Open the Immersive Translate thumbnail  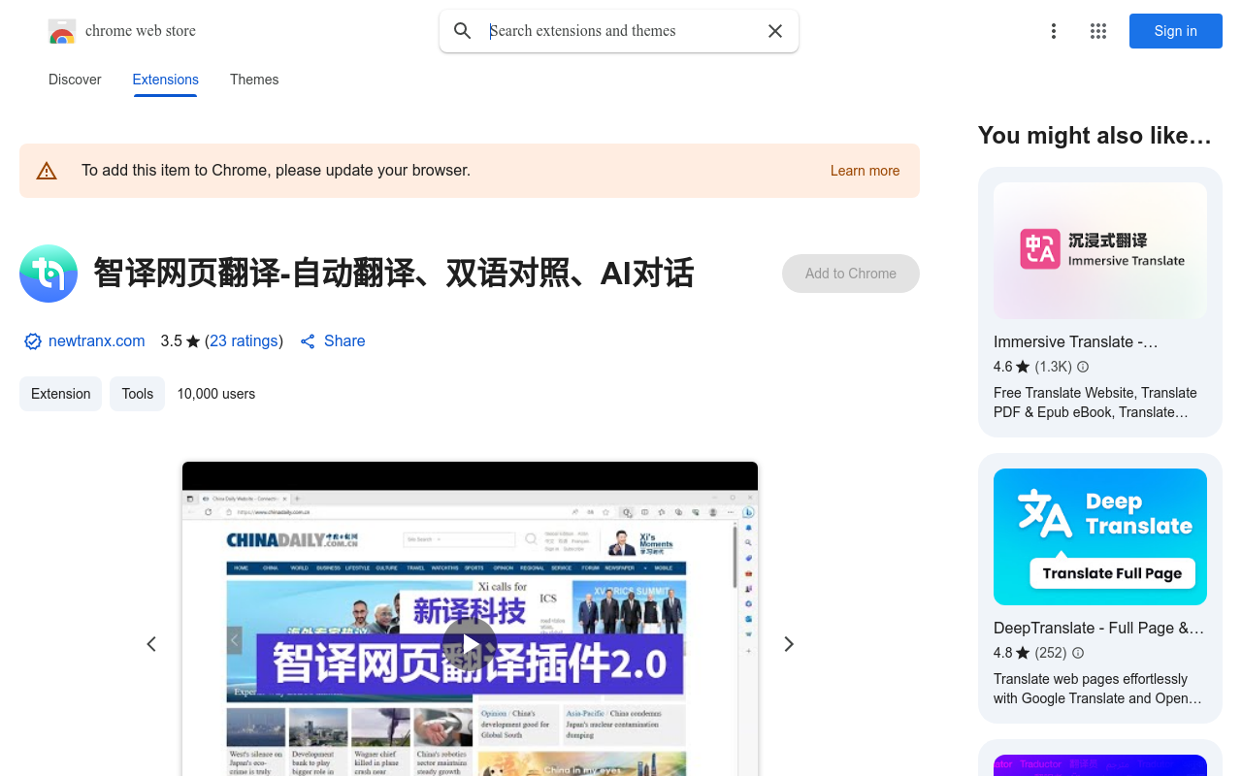point(1100,250)
